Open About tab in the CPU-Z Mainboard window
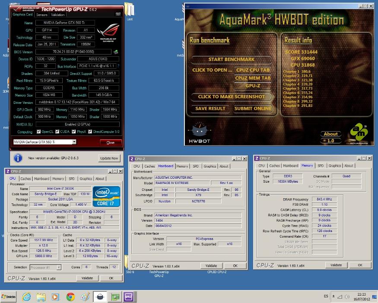This screenshot has height=303, width=378. [224, 166]
